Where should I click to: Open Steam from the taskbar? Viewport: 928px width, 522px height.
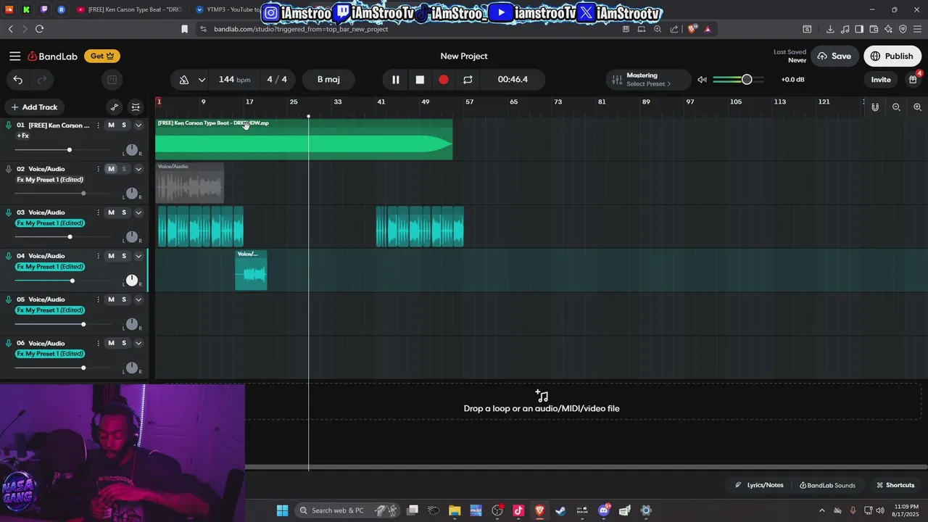click(560, 510)
